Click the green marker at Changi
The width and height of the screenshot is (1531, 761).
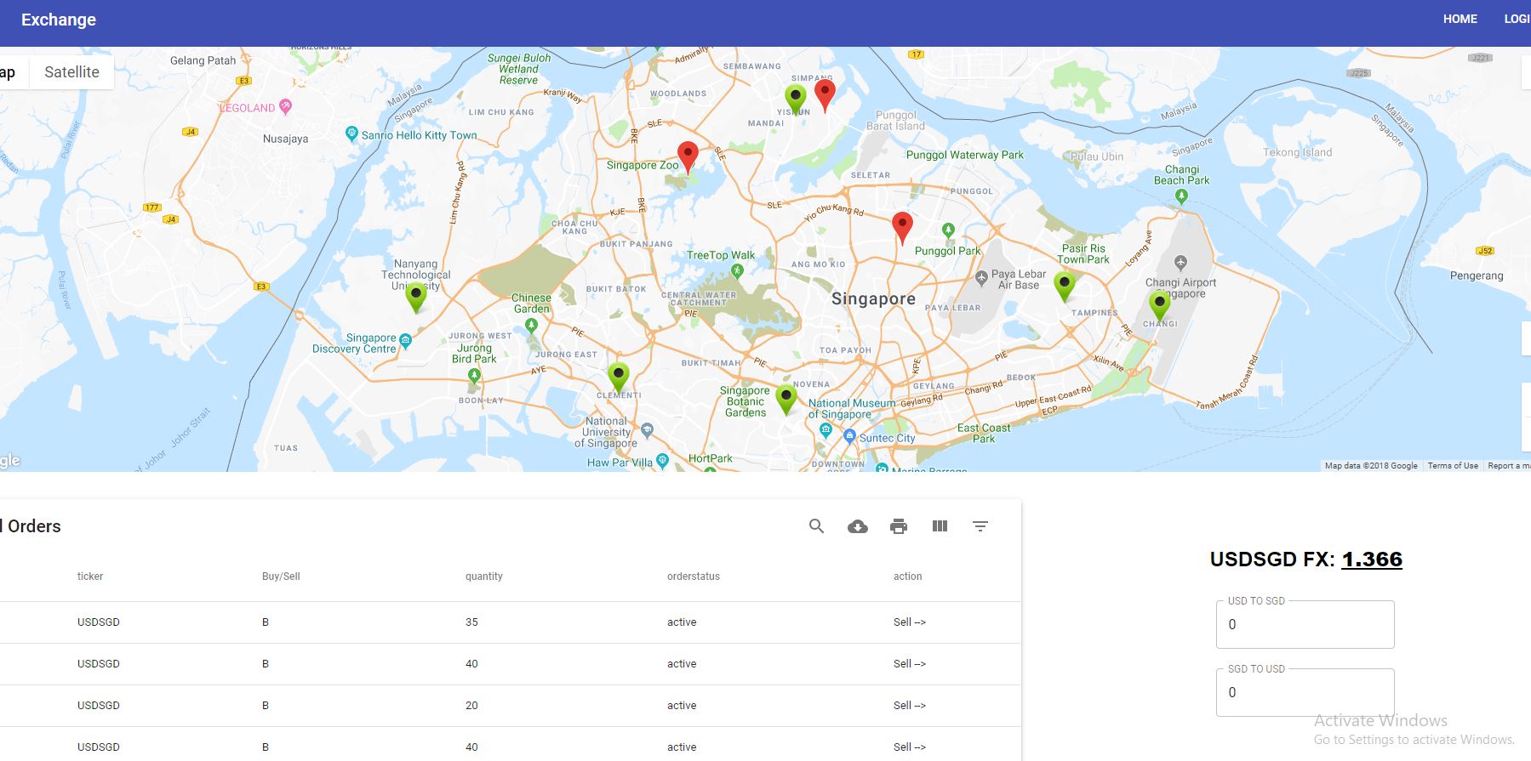[x=1159, y=306]
